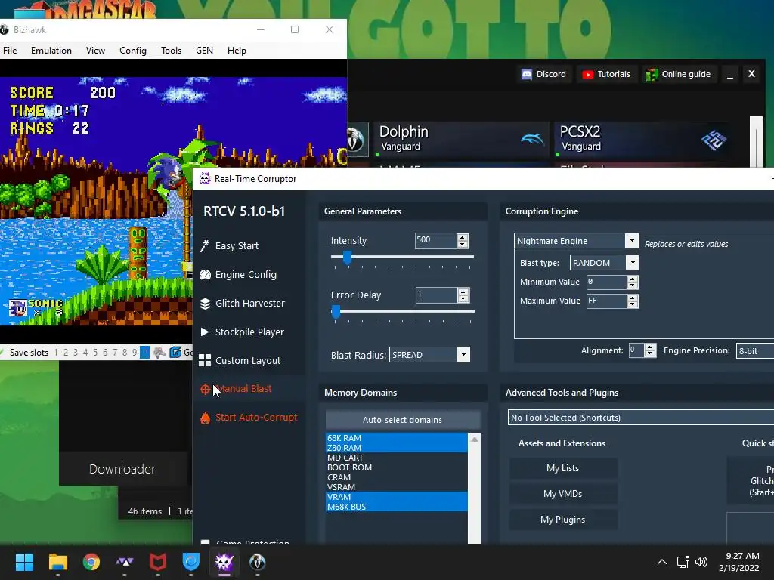Click Auto-select domains button
Screen dimensions: 774x580
pos(402,420)
